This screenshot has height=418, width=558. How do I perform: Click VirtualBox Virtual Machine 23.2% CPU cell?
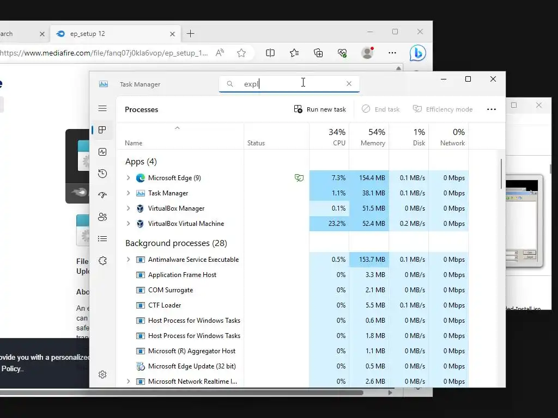329,224
